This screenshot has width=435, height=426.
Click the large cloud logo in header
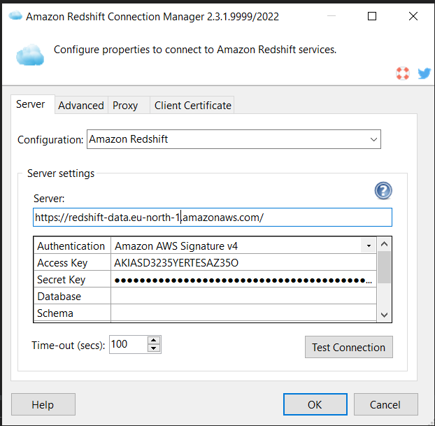pos(30,55)
